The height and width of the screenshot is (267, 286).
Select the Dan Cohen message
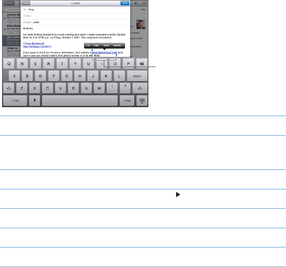point(12,41)
